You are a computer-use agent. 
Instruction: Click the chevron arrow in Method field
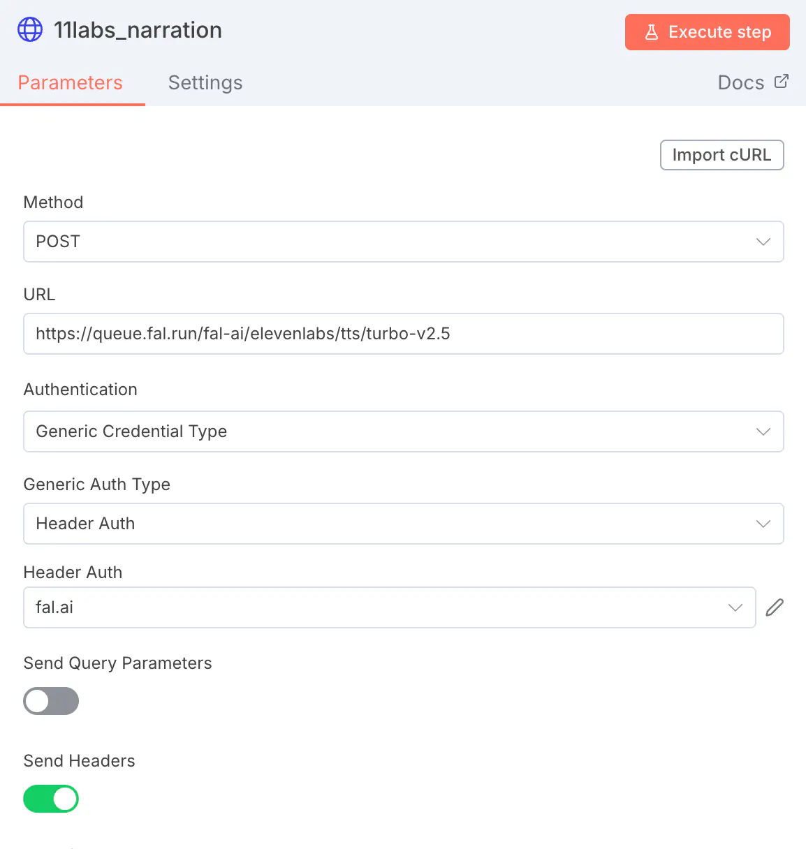(x=763, y=242)
